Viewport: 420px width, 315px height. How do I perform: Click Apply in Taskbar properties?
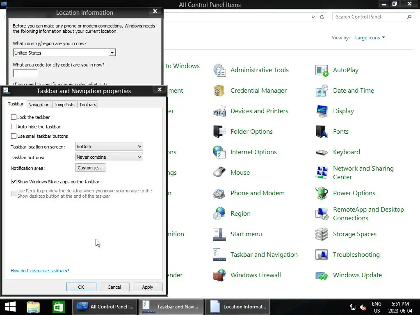click(x=148, y=287)
